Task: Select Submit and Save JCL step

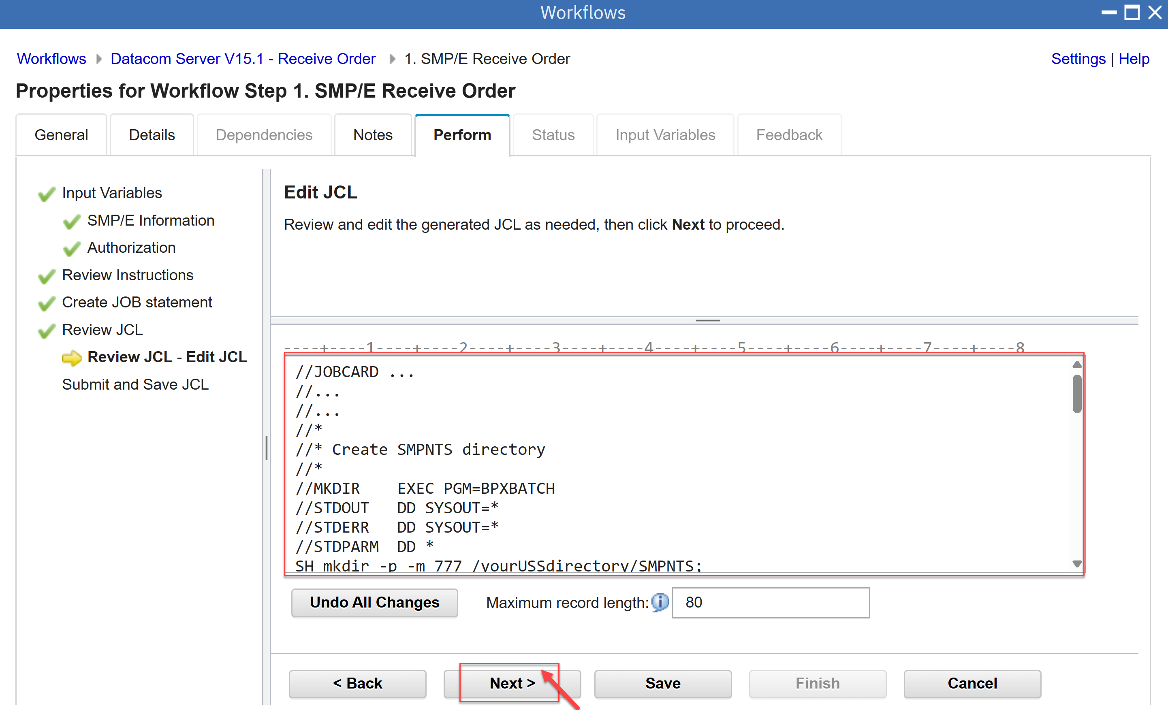Action: point(135,384)
